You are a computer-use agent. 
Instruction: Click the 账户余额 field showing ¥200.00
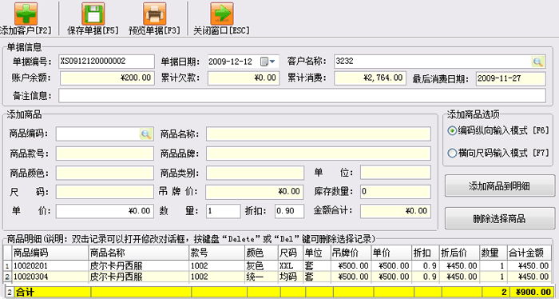pos(107,78)
